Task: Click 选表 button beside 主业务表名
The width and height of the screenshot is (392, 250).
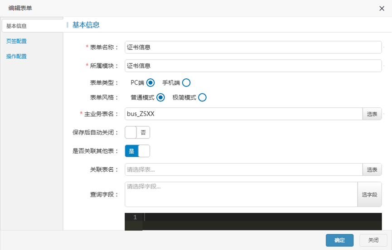Action: pos(372,114)
